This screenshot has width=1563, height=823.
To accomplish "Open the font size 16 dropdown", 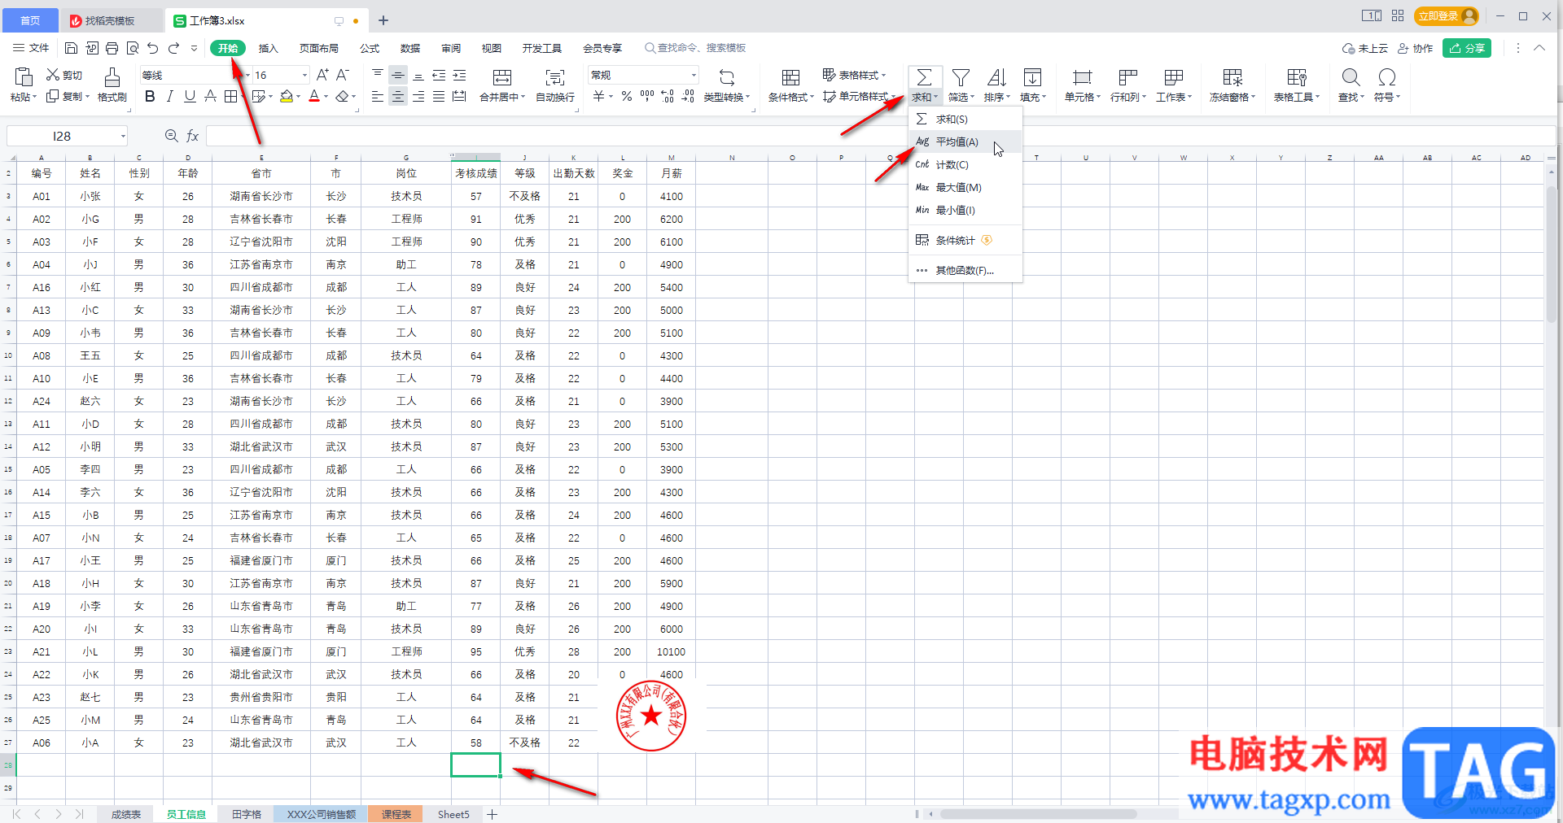I will coord(304,75).
